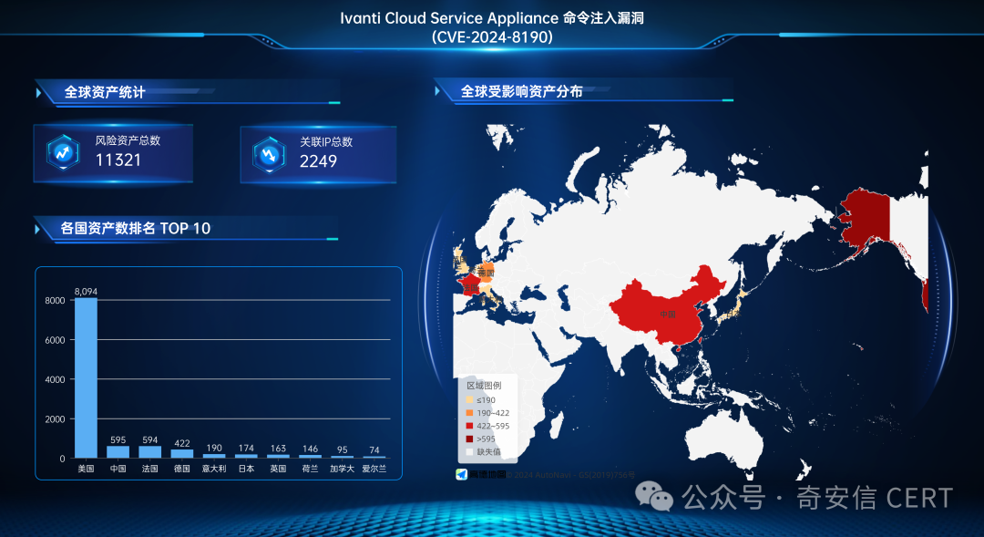Click the risk asset total hexagon icon
Image resolution: width=984 pixels, height=537 pixels.
coord(63,152)
